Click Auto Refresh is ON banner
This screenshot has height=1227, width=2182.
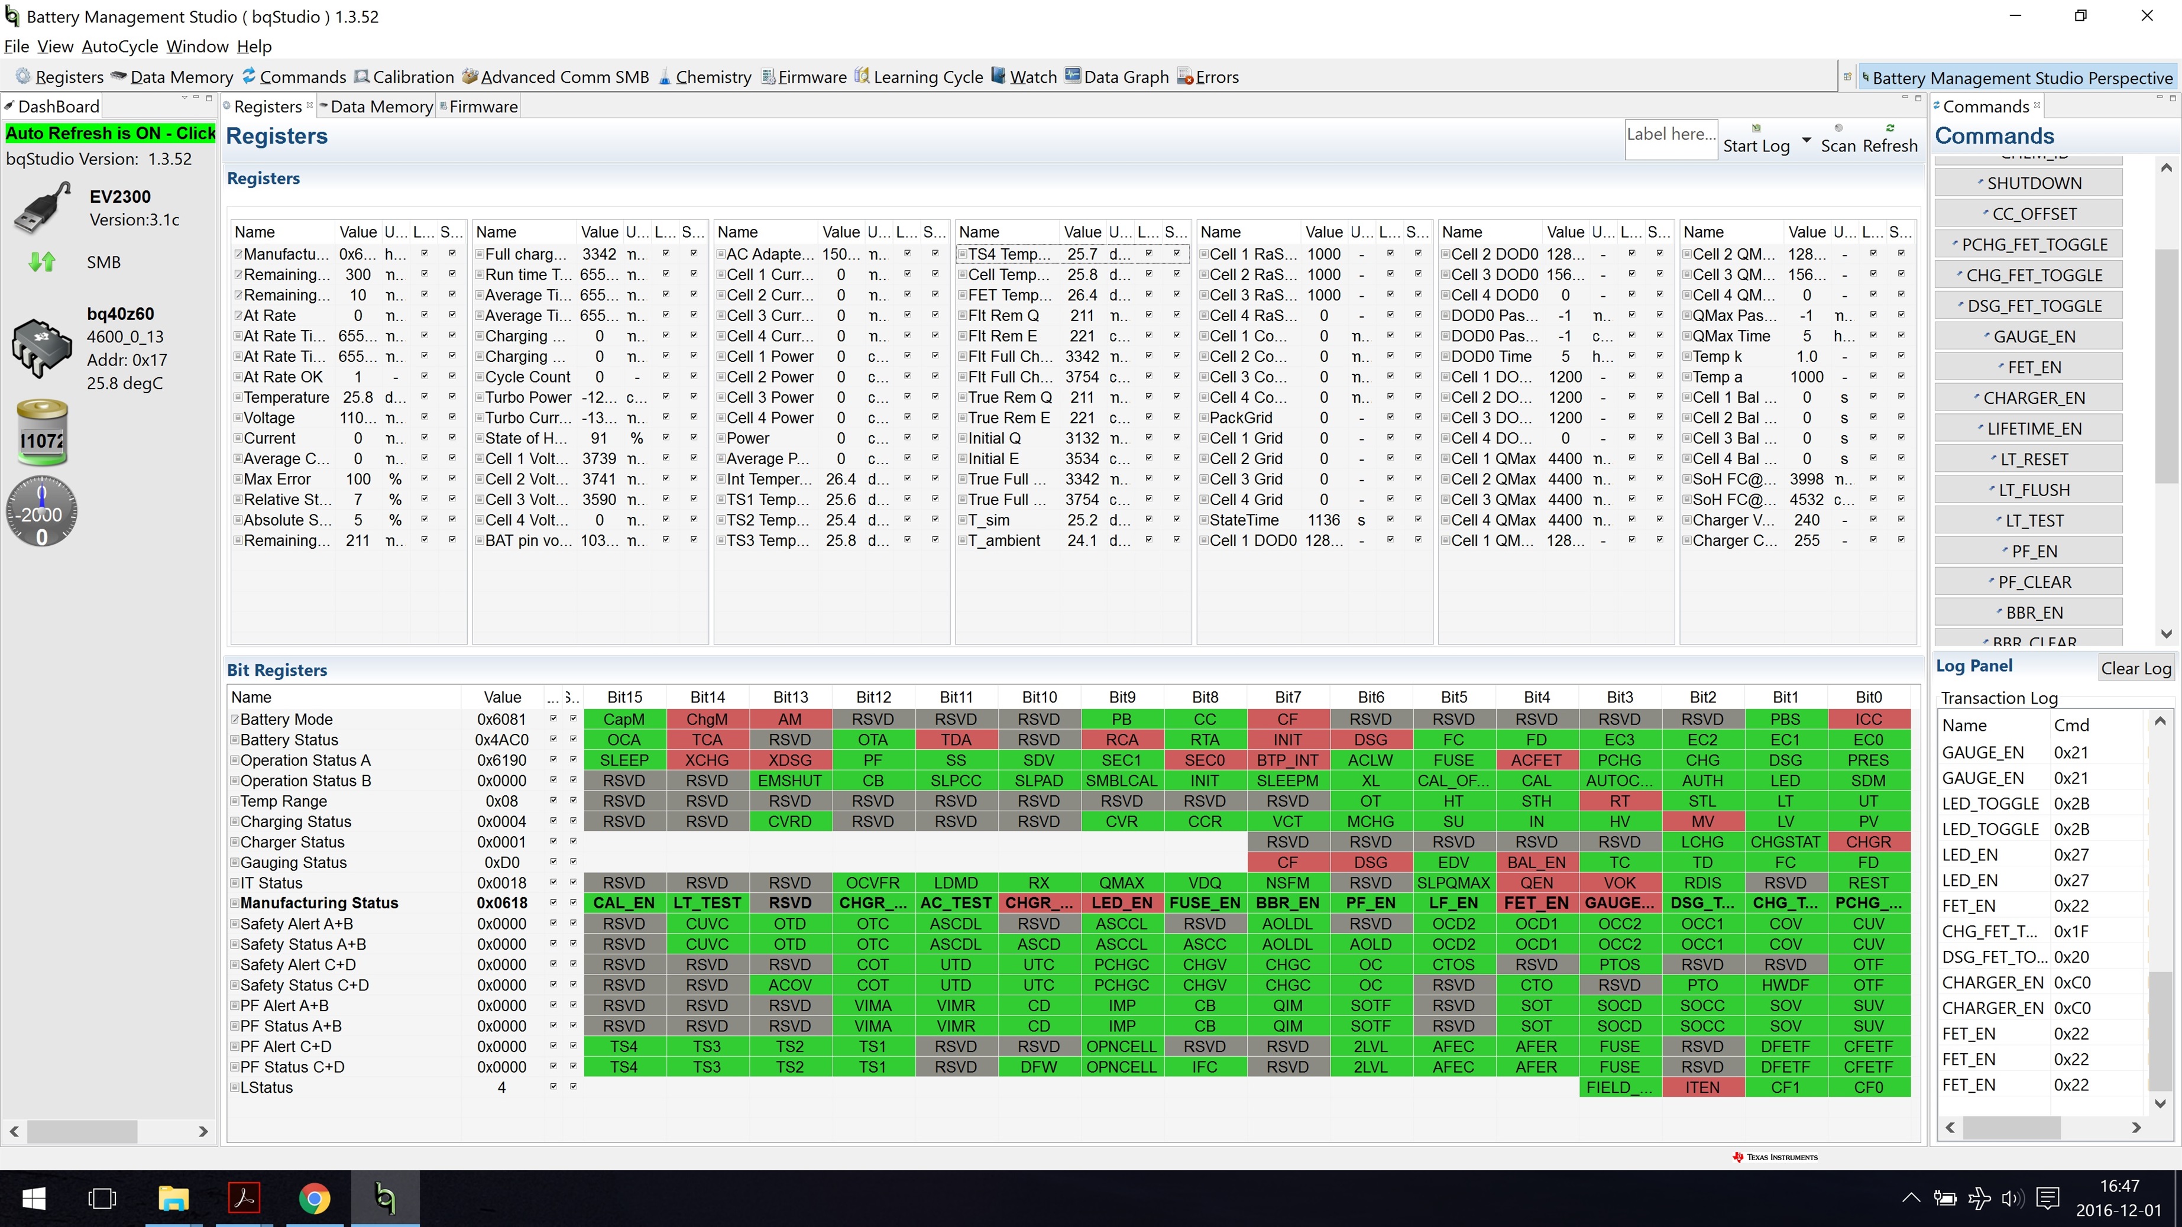tap(110, 133)
